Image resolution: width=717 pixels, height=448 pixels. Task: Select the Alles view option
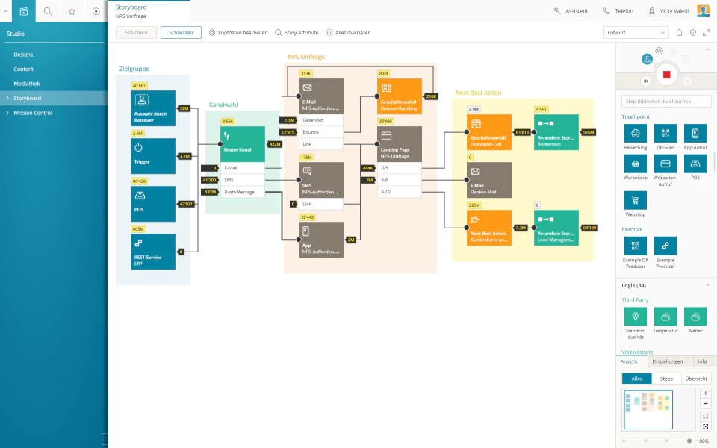click(637, 379)
